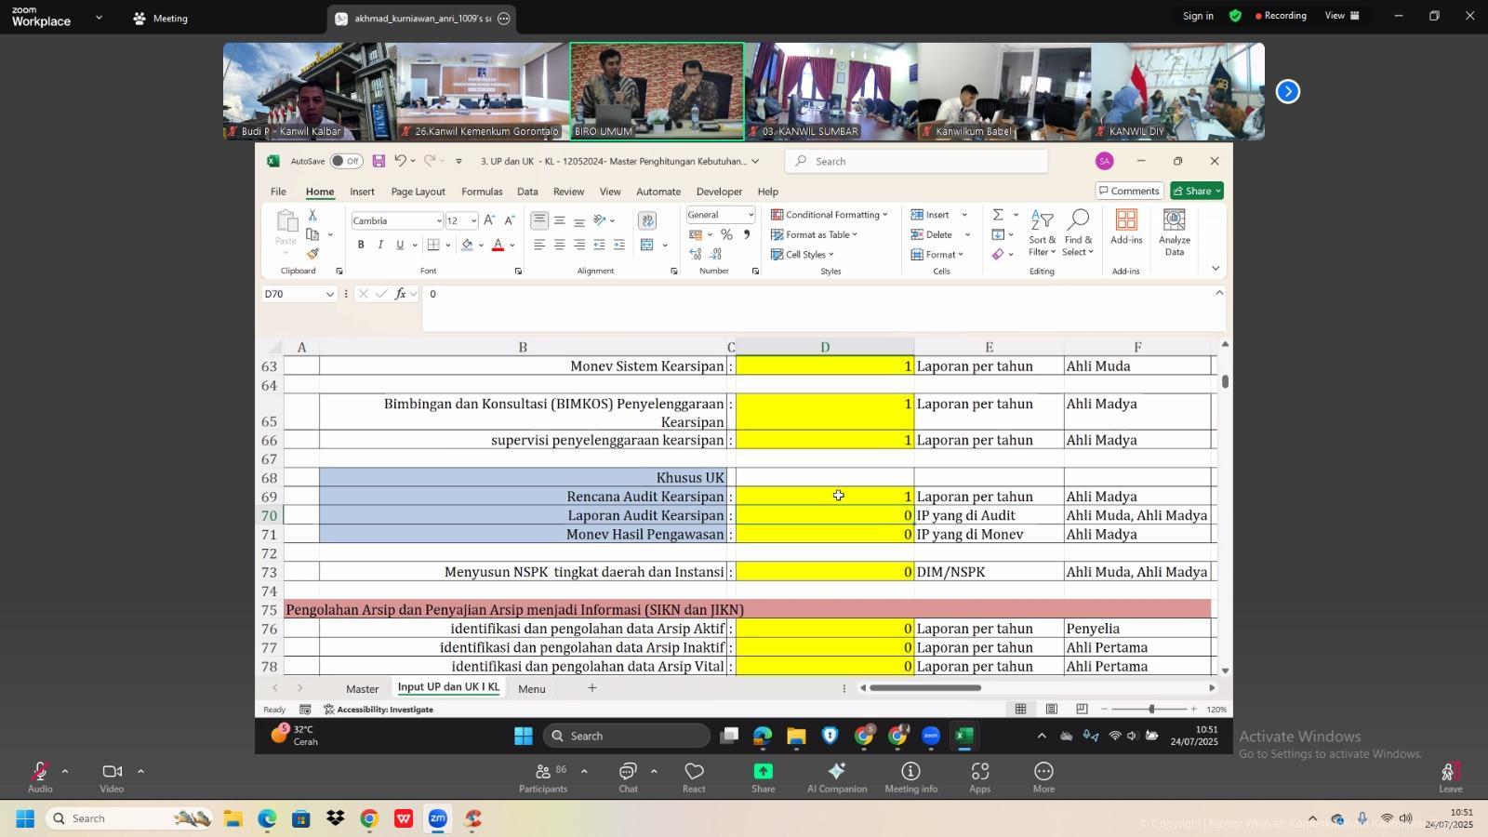
Task: Click the Format Painter icon
Action: click(312, 254)
